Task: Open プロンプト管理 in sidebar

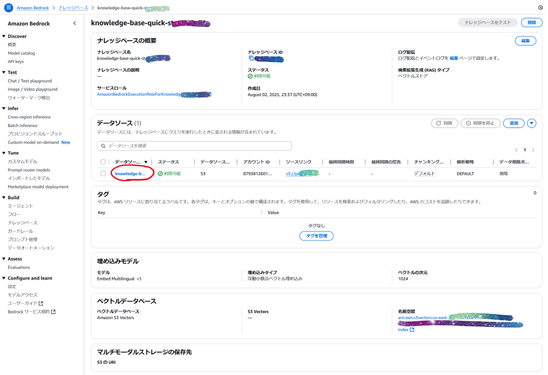Action: click(x=23, y=239)
